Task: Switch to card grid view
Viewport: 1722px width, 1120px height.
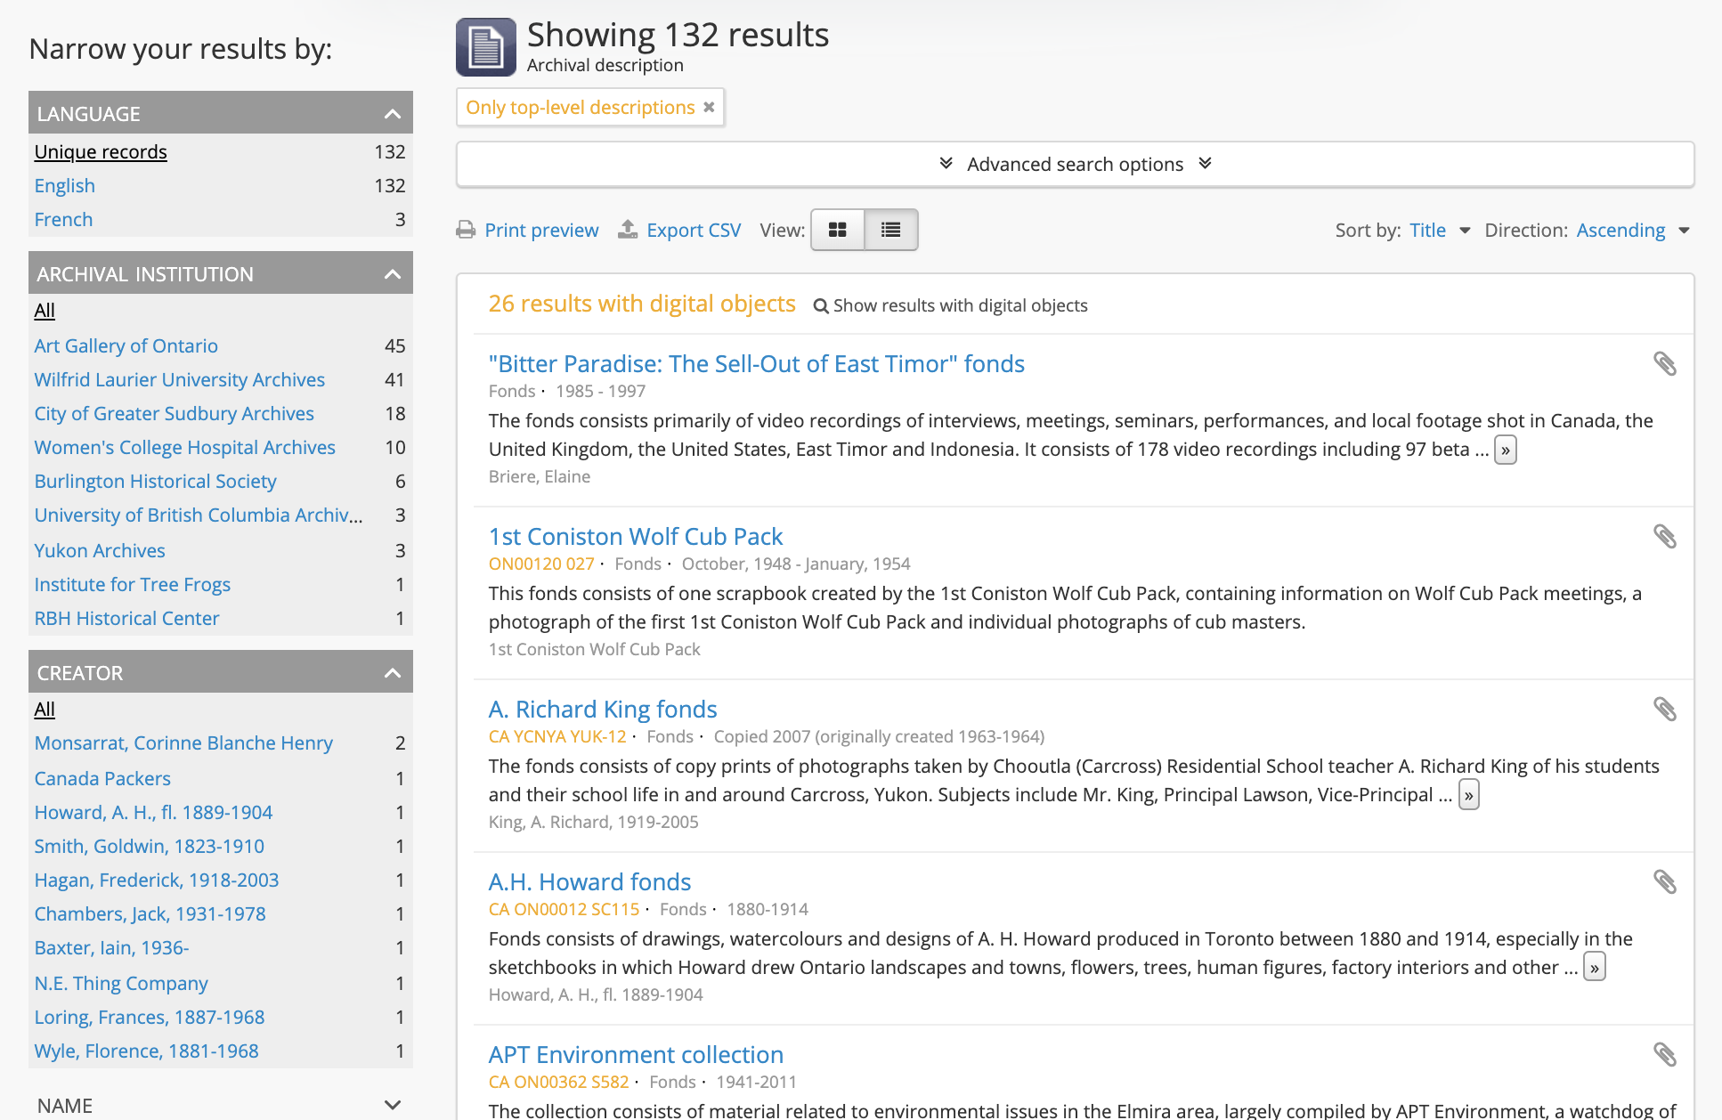Action: click(837, 231)
